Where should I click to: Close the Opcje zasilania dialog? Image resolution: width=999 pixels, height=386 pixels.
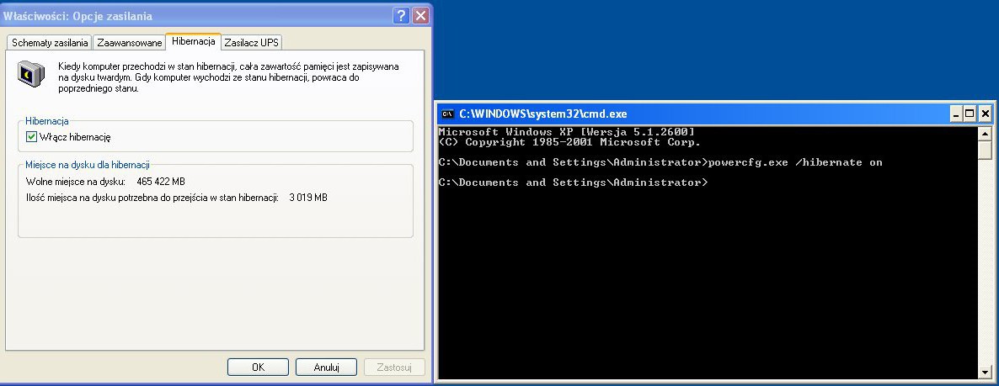pyautogui.click(x=420, y=16)
